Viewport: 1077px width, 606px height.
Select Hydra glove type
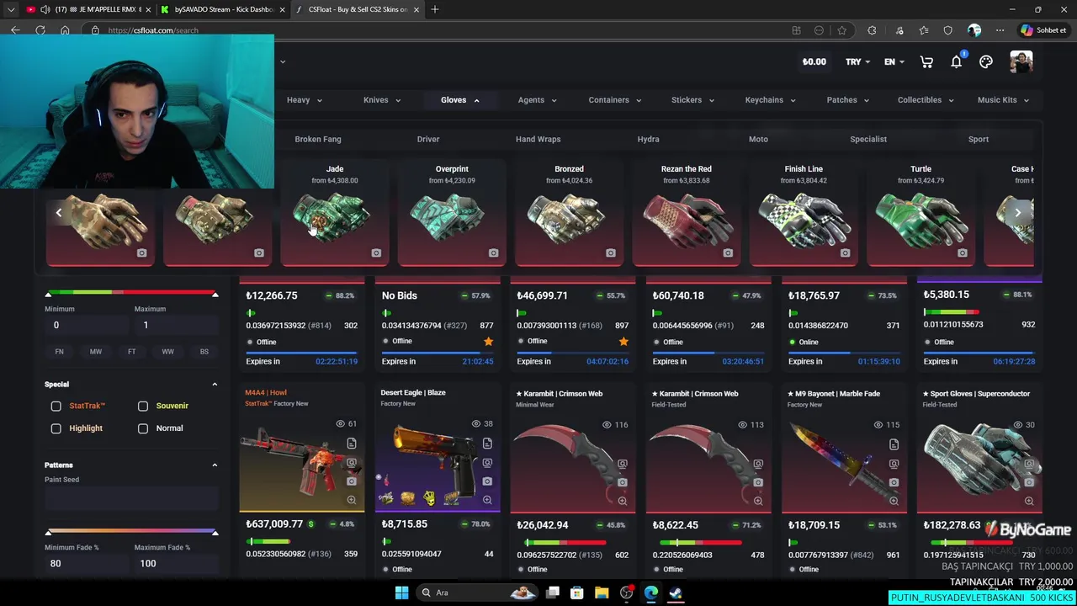649,139
